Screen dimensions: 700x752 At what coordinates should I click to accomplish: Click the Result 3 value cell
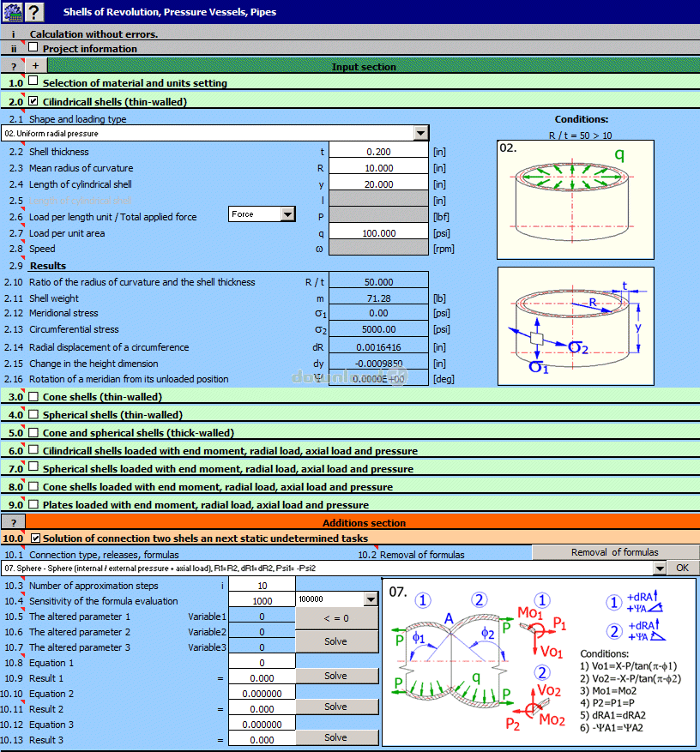pos(262,739)
